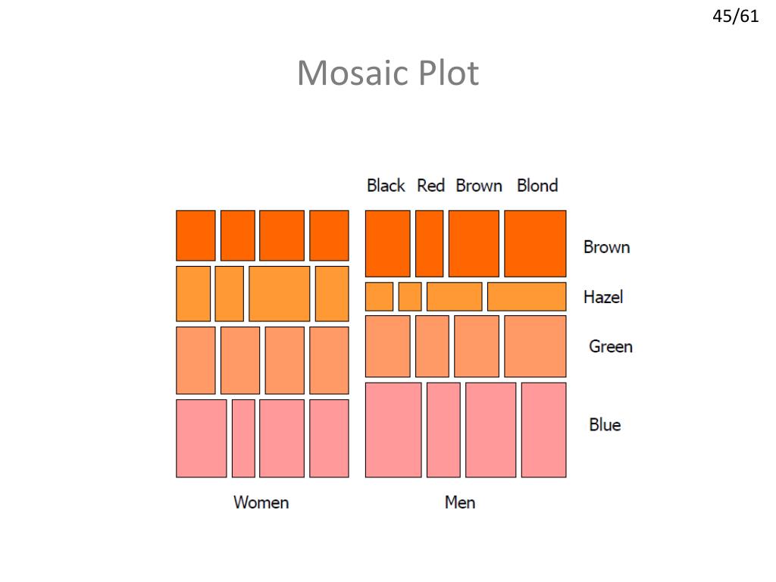Click Men's Black-hair Hazel-eye small tile
776x582 pixels.
click(379, 296)
